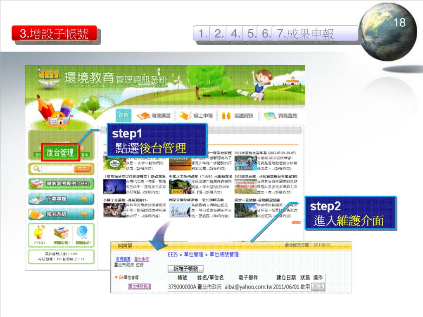
Task: Open the green mountain hikers news thumbnail
Action: coord(180,186)
